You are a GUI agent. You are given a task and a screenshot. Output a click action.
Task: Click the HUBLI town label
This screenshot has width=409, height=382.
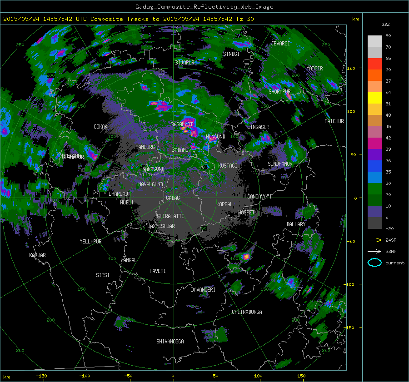tap(127, 203)
